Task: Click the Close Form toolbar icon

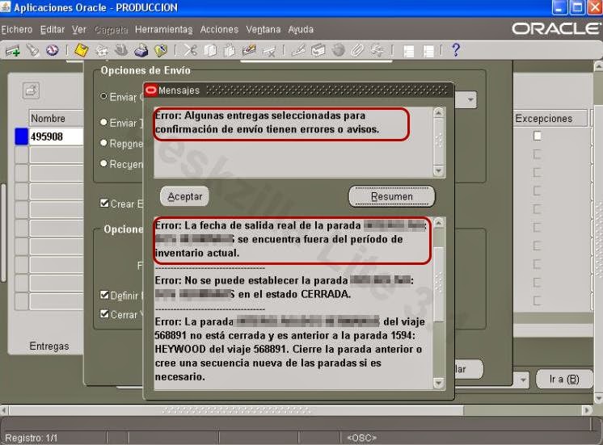Action: [x=161, y=50]
